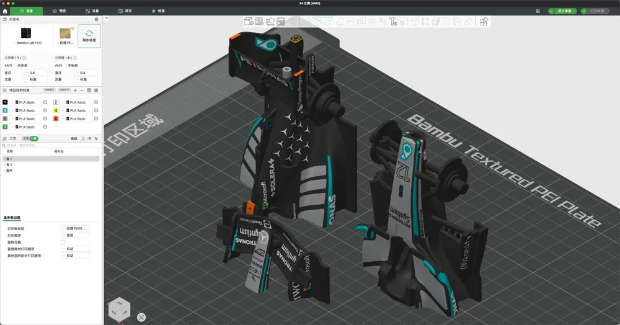Viewport: 620px width, 325px height.
Task: Go to the Home screen icon
Action: tap(5, 11)
